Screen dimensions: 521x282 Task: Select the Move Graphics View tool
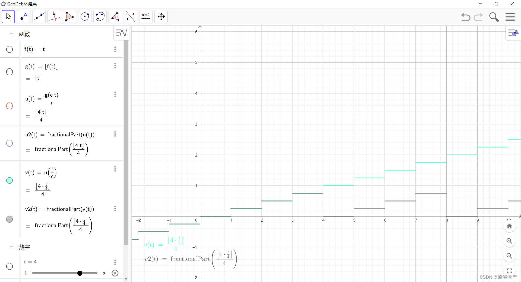point(161,17)
